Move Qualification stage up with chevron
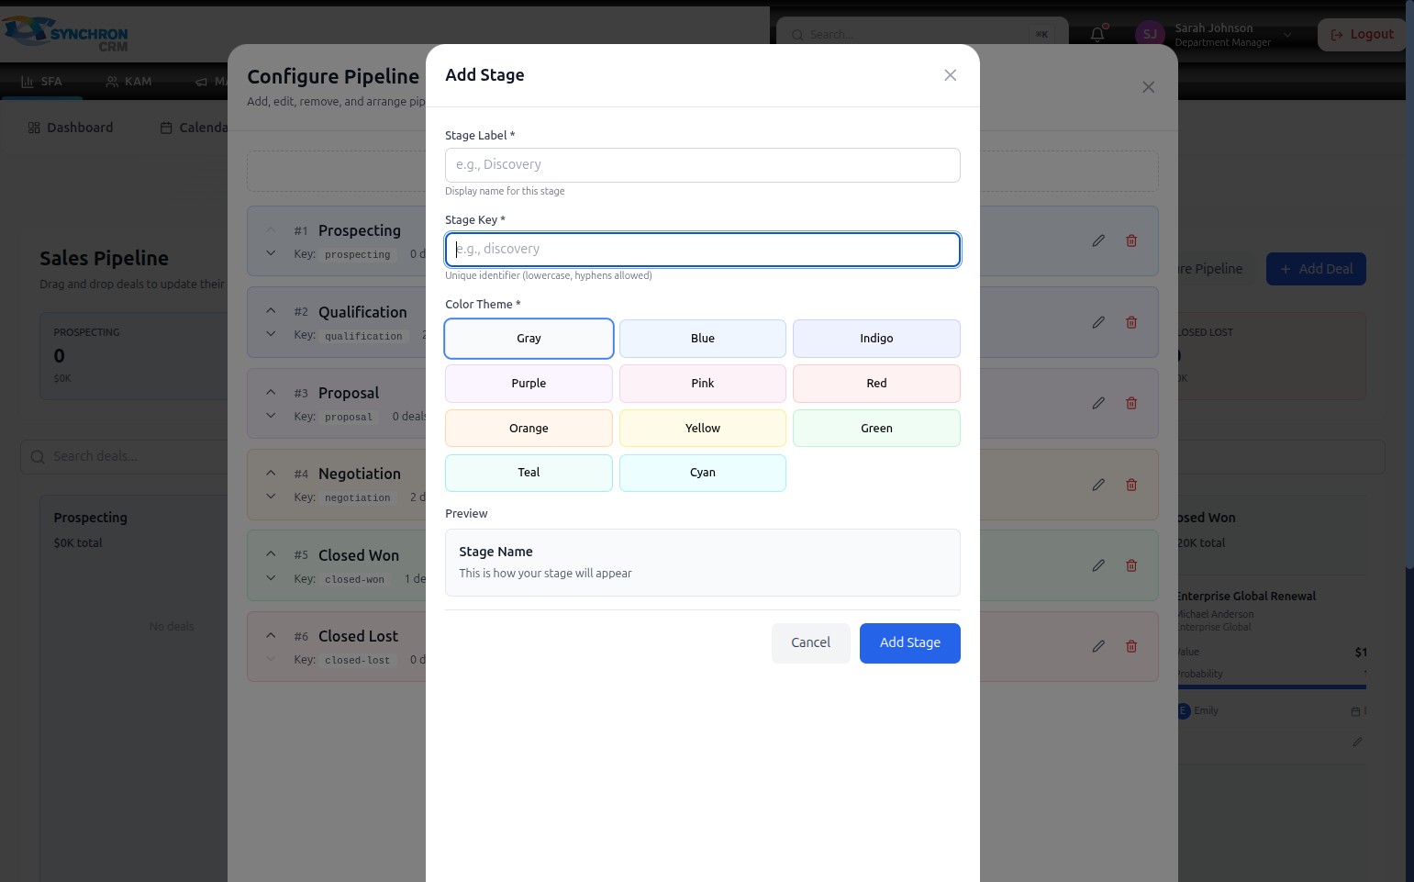Viewport: 1414px width, 882px height. (271, 311)
